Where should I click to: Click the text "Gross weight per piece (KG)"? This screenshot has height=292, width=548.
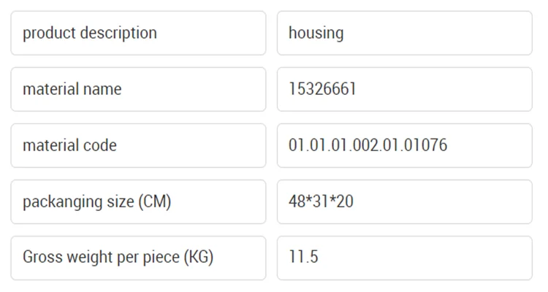[x=118, y=258]
